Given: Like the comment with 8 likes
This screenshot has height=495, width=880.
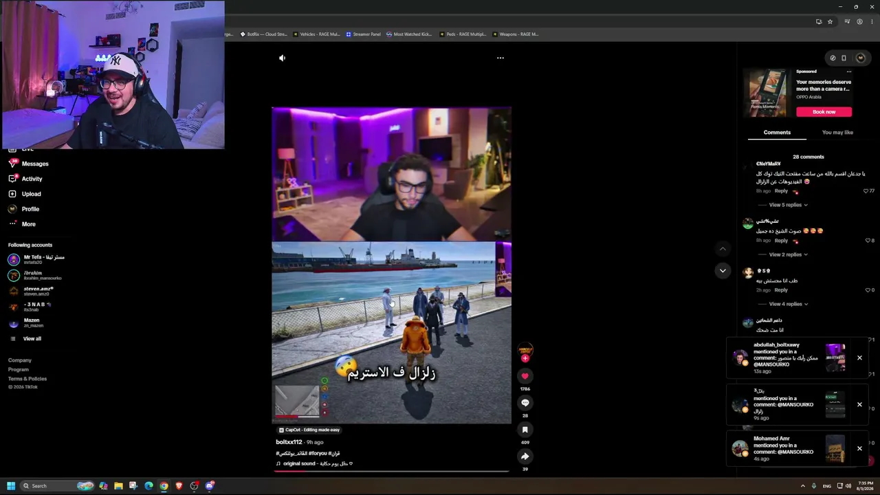Looking at the screenshot, I should 868,241.
